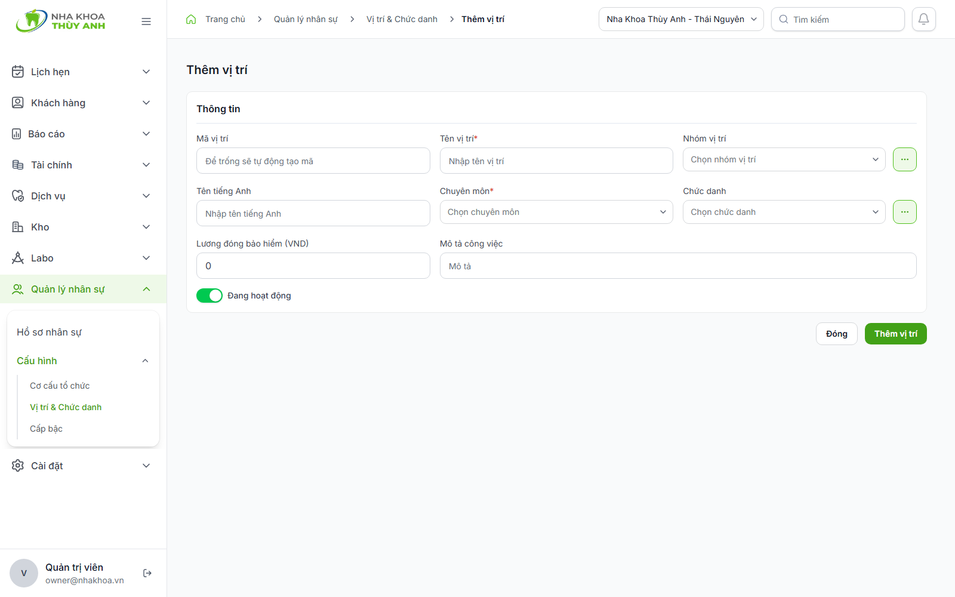Click the Đóng button

pos(836,334)
